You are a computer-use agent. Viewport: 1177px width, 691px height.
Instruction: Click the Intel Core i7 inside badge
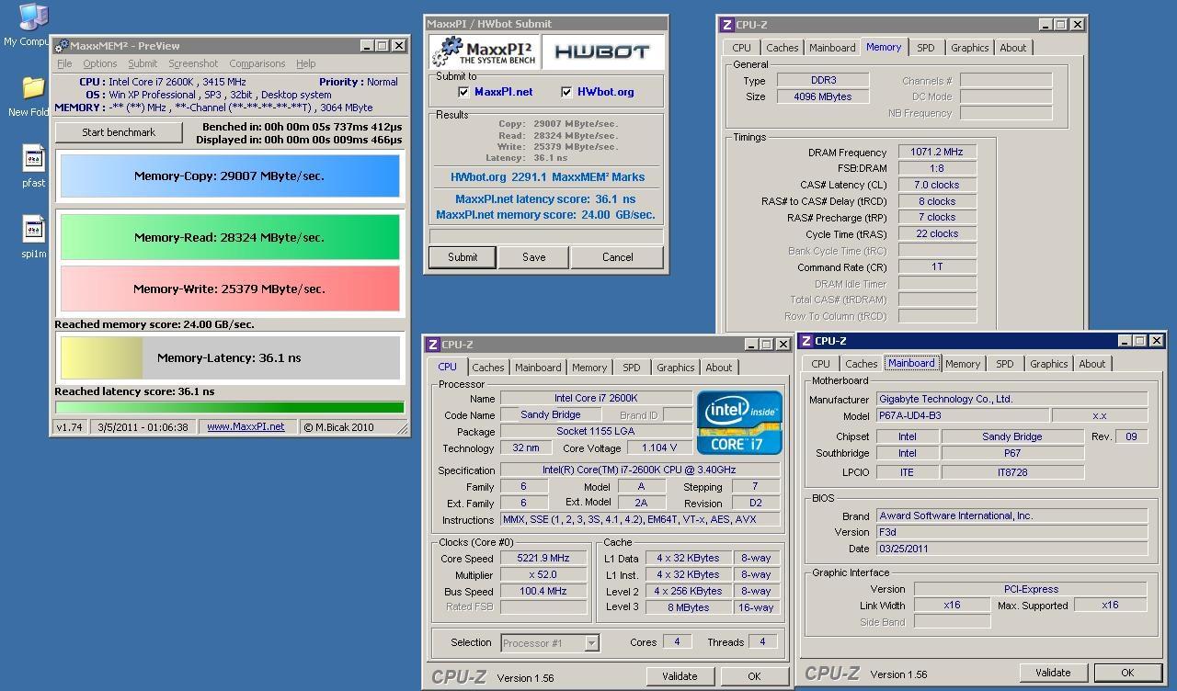point(739,422)
